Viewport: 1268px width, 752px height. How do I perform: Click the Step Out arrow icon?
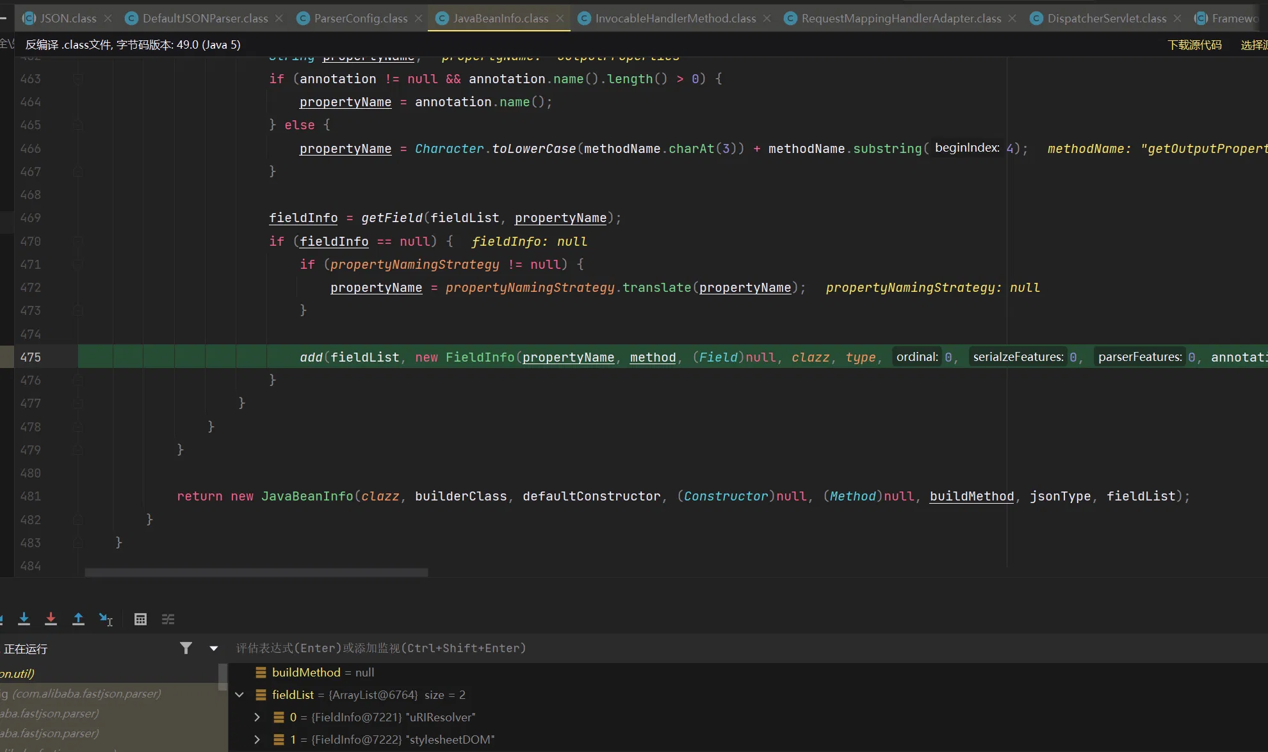coord(78,619)
